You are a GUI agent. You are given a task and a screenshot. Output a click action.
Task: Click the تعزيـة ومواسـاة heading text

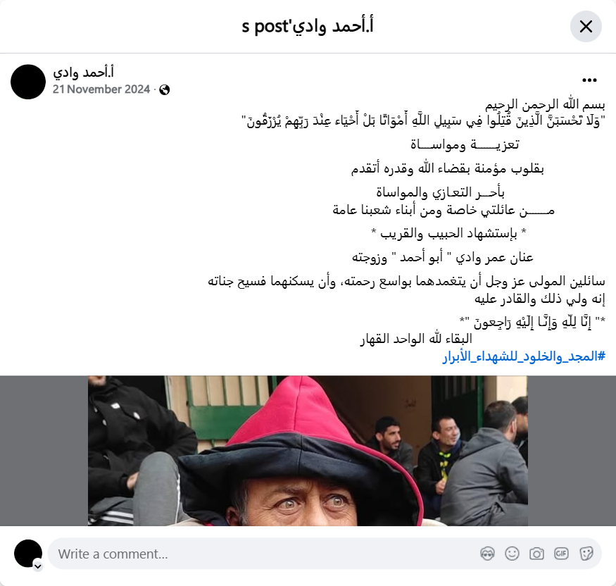click(x=465, y=144)
